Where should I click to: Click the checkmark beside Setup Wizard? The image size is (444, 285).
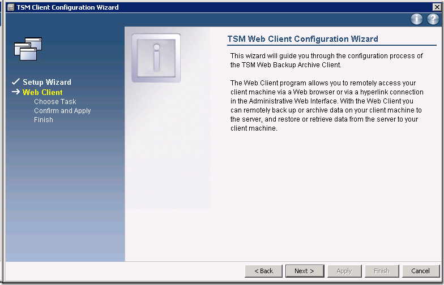(16, 82)
